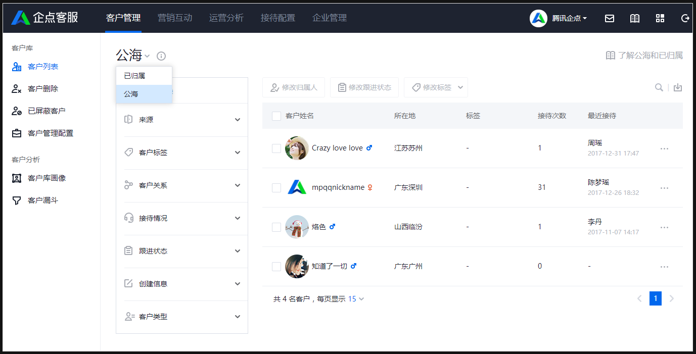
Task: Click the 客户关系 relation icon
Action: coord(128,185)
